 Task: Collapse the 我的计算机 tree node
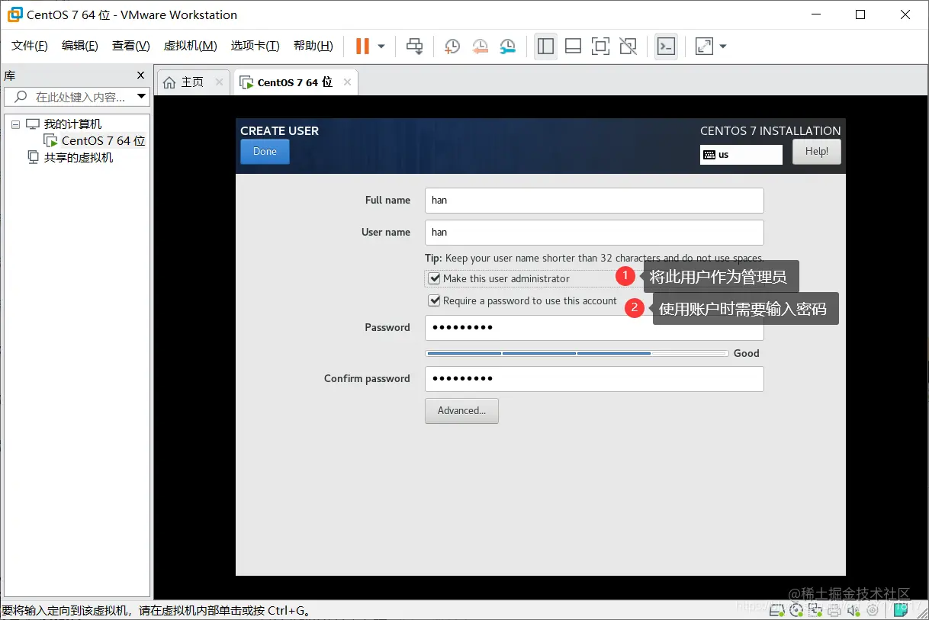pyautogui.click(x=15, y=124)
